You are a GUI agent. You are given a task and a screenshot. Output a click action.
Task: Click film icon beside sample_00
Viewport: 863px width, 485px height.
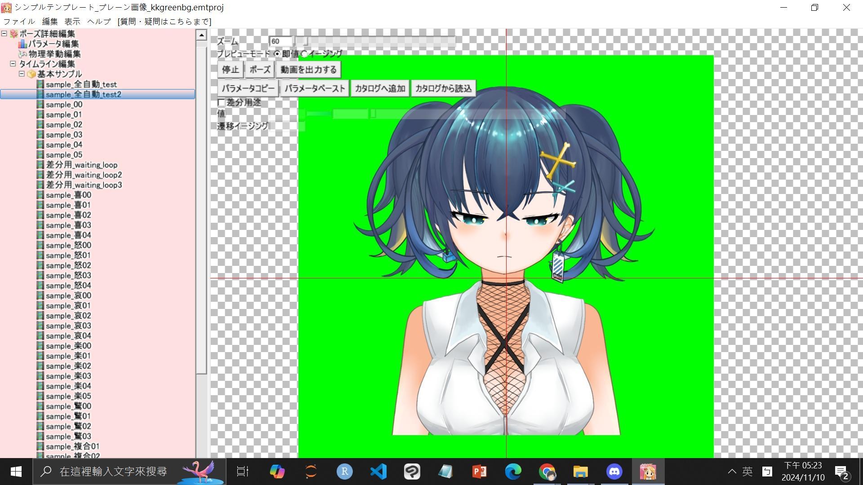click(40, 105)
